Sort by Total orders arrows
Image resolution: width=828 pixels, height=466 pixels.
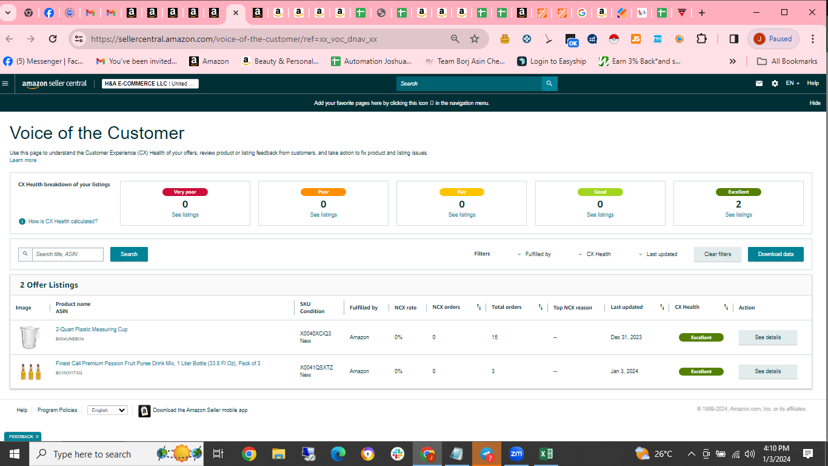(541, 307)
